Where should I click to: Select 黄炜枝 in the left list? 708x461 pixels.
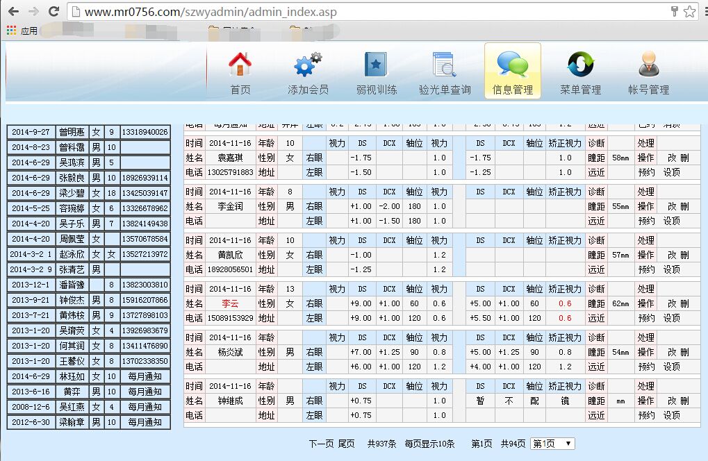point(72,315)
